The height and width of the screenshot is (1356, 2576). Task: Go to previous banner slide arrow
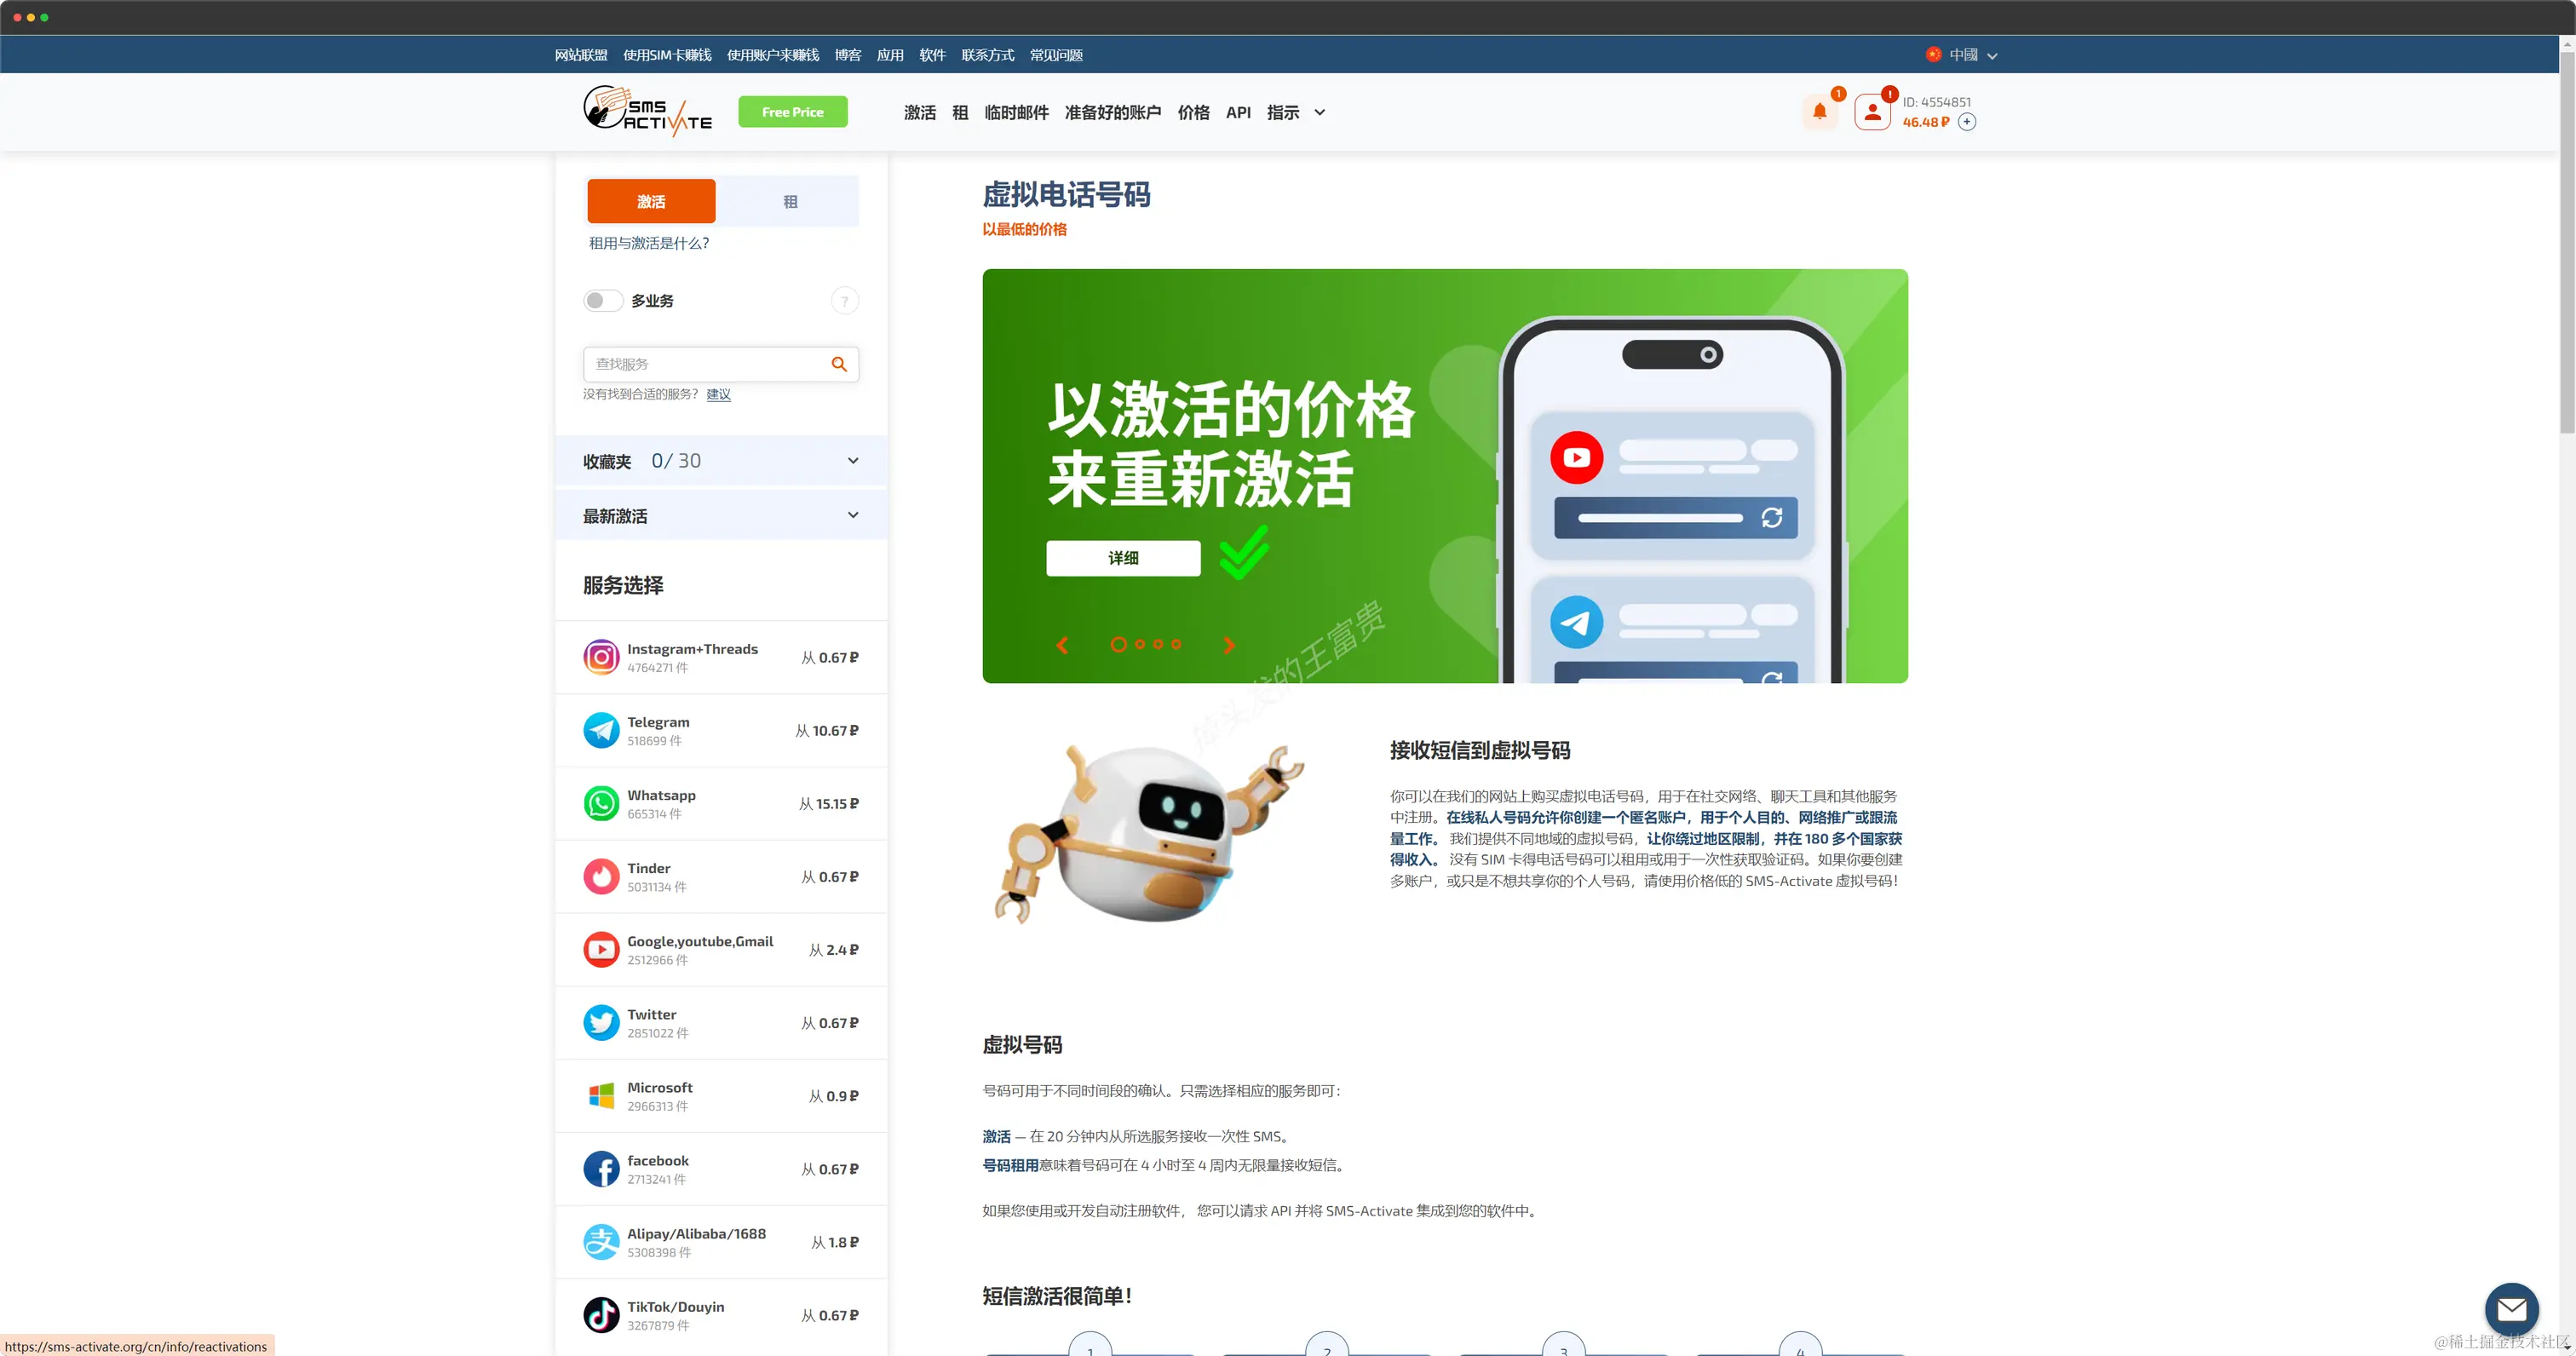pos(1062,645)
